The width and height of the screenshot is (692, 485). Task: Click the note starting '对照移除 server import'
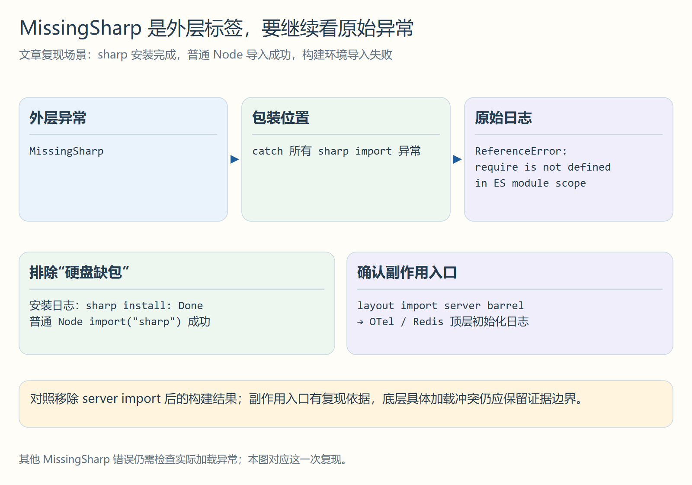(307, 399)
